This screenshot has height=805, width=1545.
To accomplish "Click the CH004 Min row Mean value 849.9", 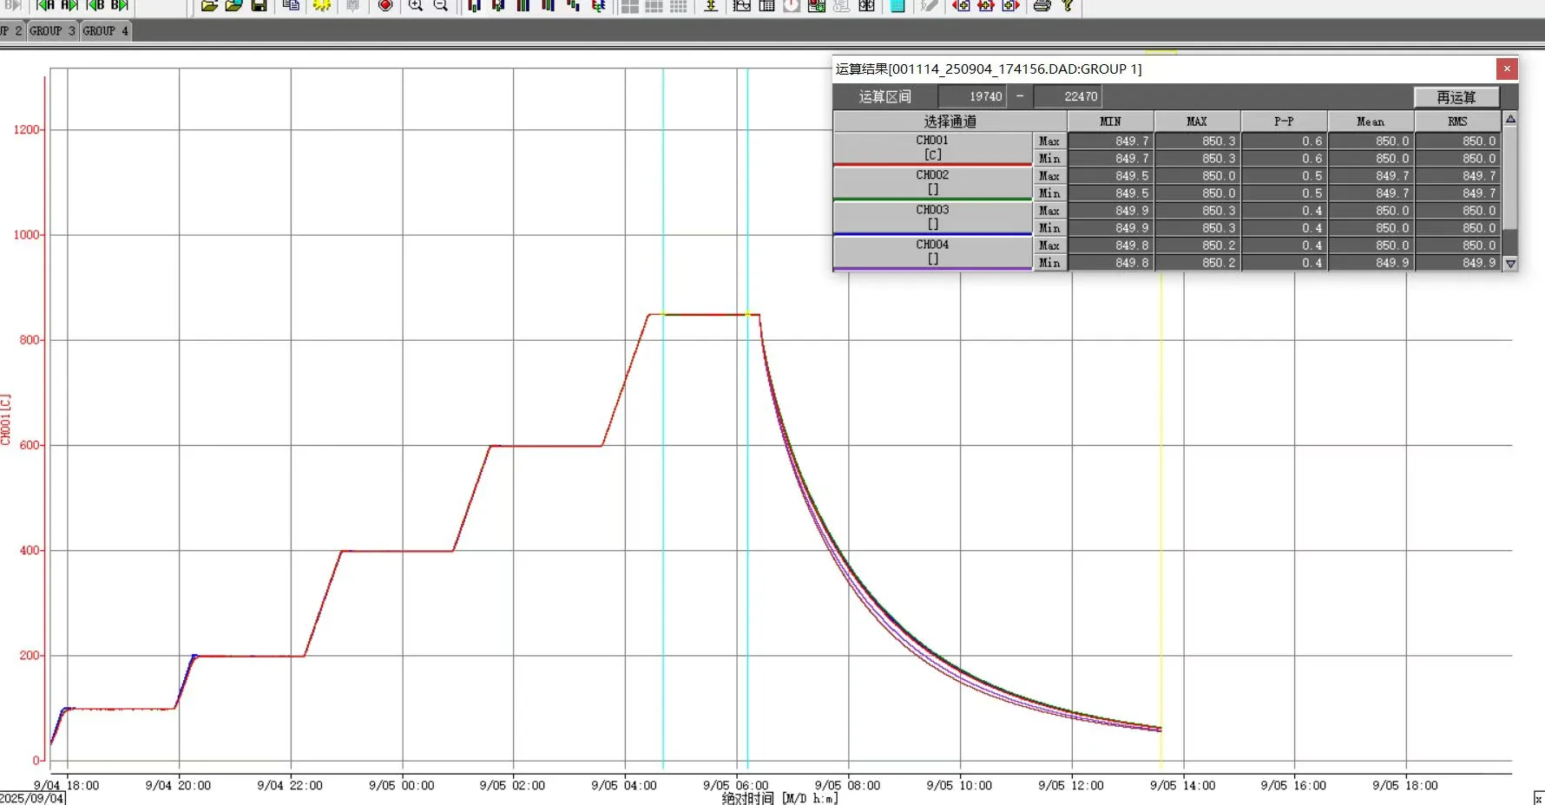I will tap(1371, 262).
